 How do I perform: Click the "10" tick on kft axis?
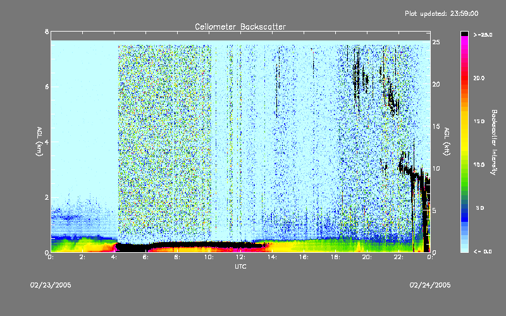(x=436, y=168)
